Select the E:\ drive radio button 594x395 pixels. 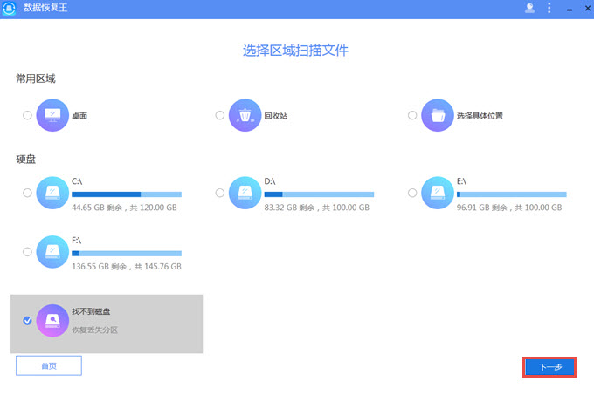pos(411,193)
